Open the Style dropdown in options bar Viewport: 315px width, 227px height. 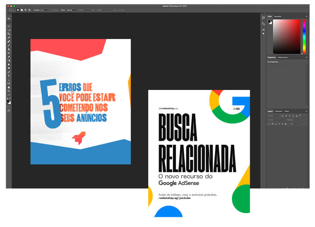72,10
